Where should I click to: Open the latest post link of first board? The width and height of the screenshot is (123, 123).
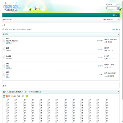(x=110, y=39)
